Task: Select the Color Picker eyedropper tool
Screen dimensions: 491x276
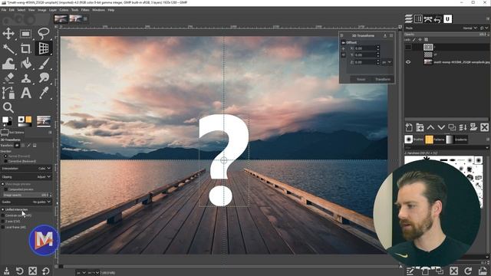Action: pyautogui.click(x=44, y=93)
